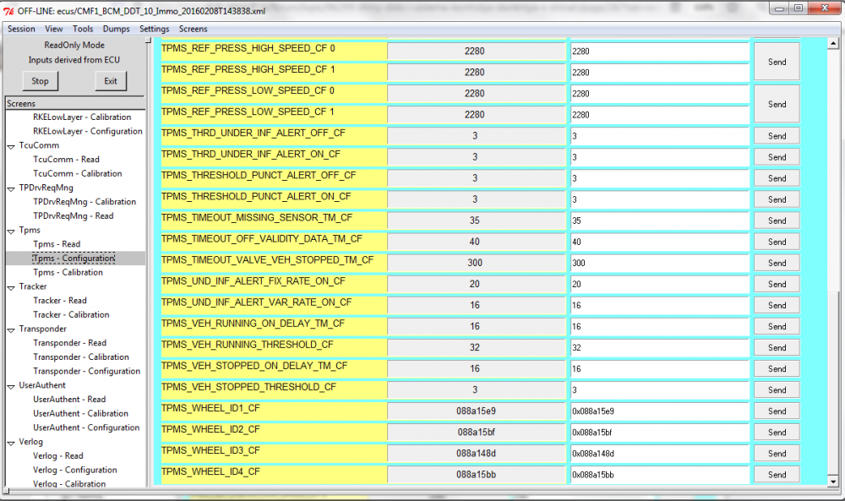This screenshot has width=845, height=501.
Task: Click the scrollbar down arrow
Action: (833, 482)
